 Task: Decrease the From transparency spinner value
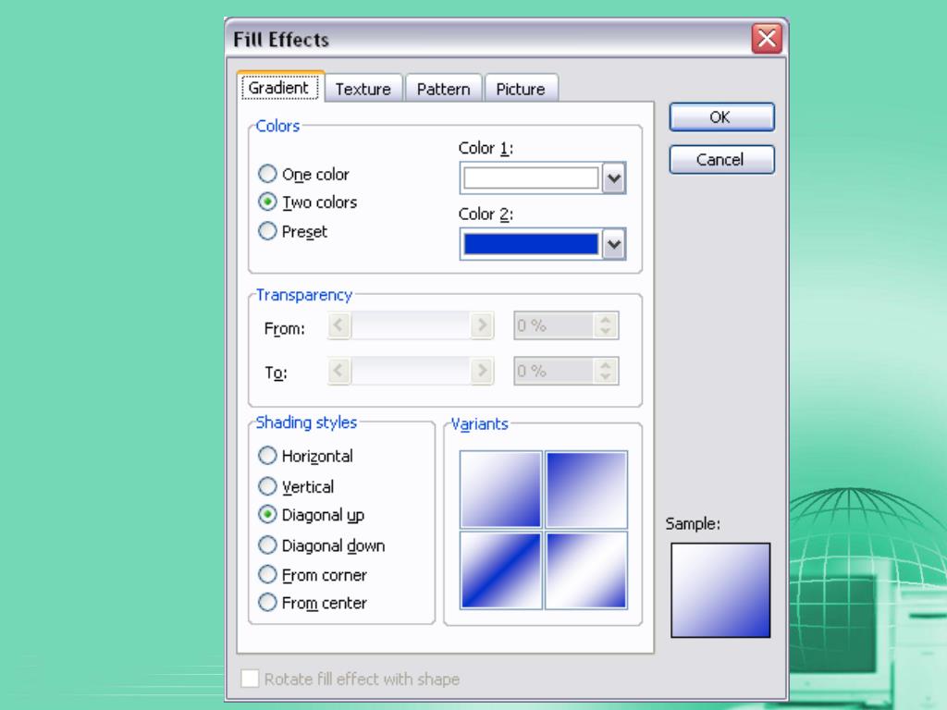click(605, 332)
